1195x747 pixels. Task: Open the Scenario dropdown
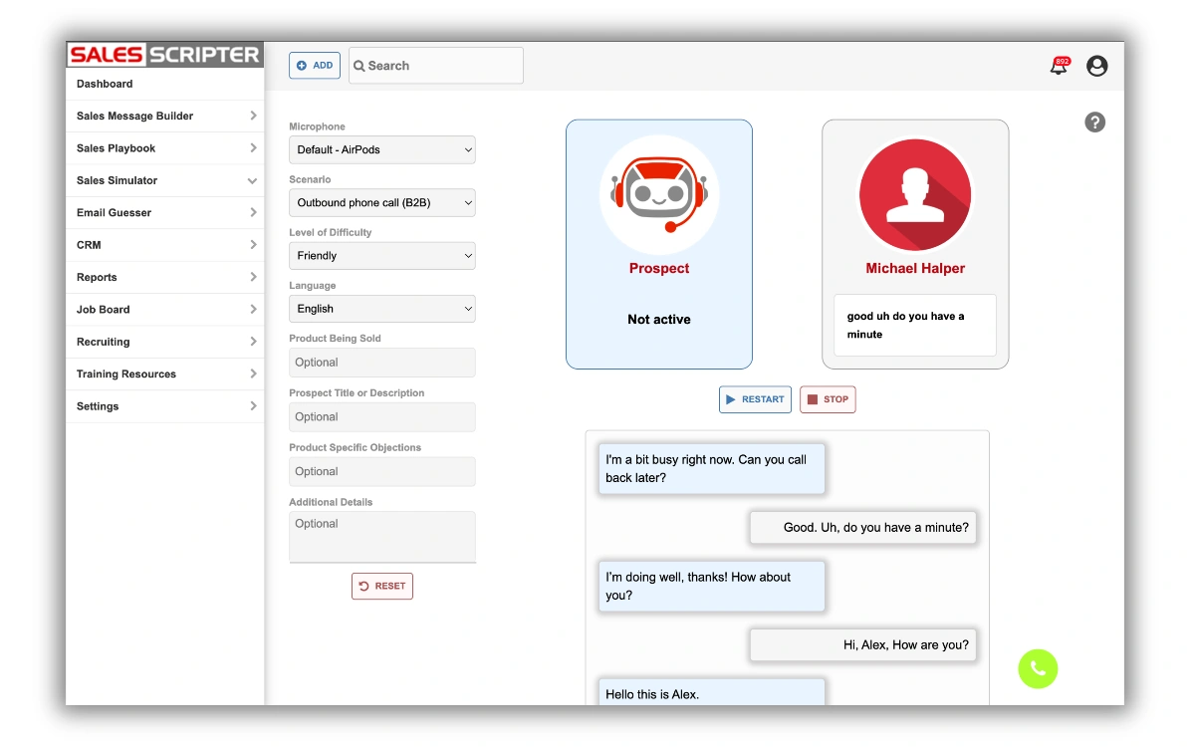(x=382, y=203)
